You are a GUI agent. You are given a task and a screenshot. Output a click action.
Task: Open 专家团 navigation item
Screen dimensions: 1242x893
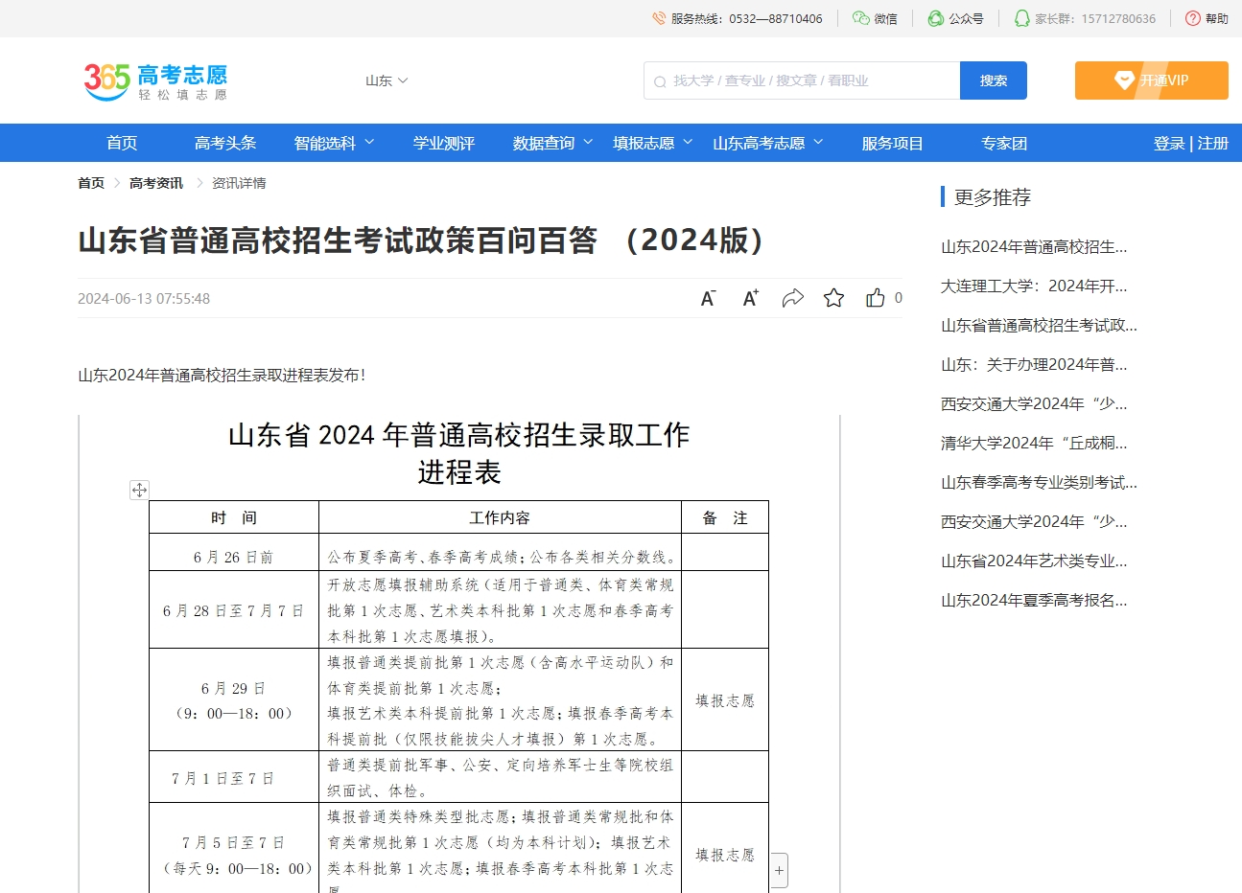coord(1004,143)
